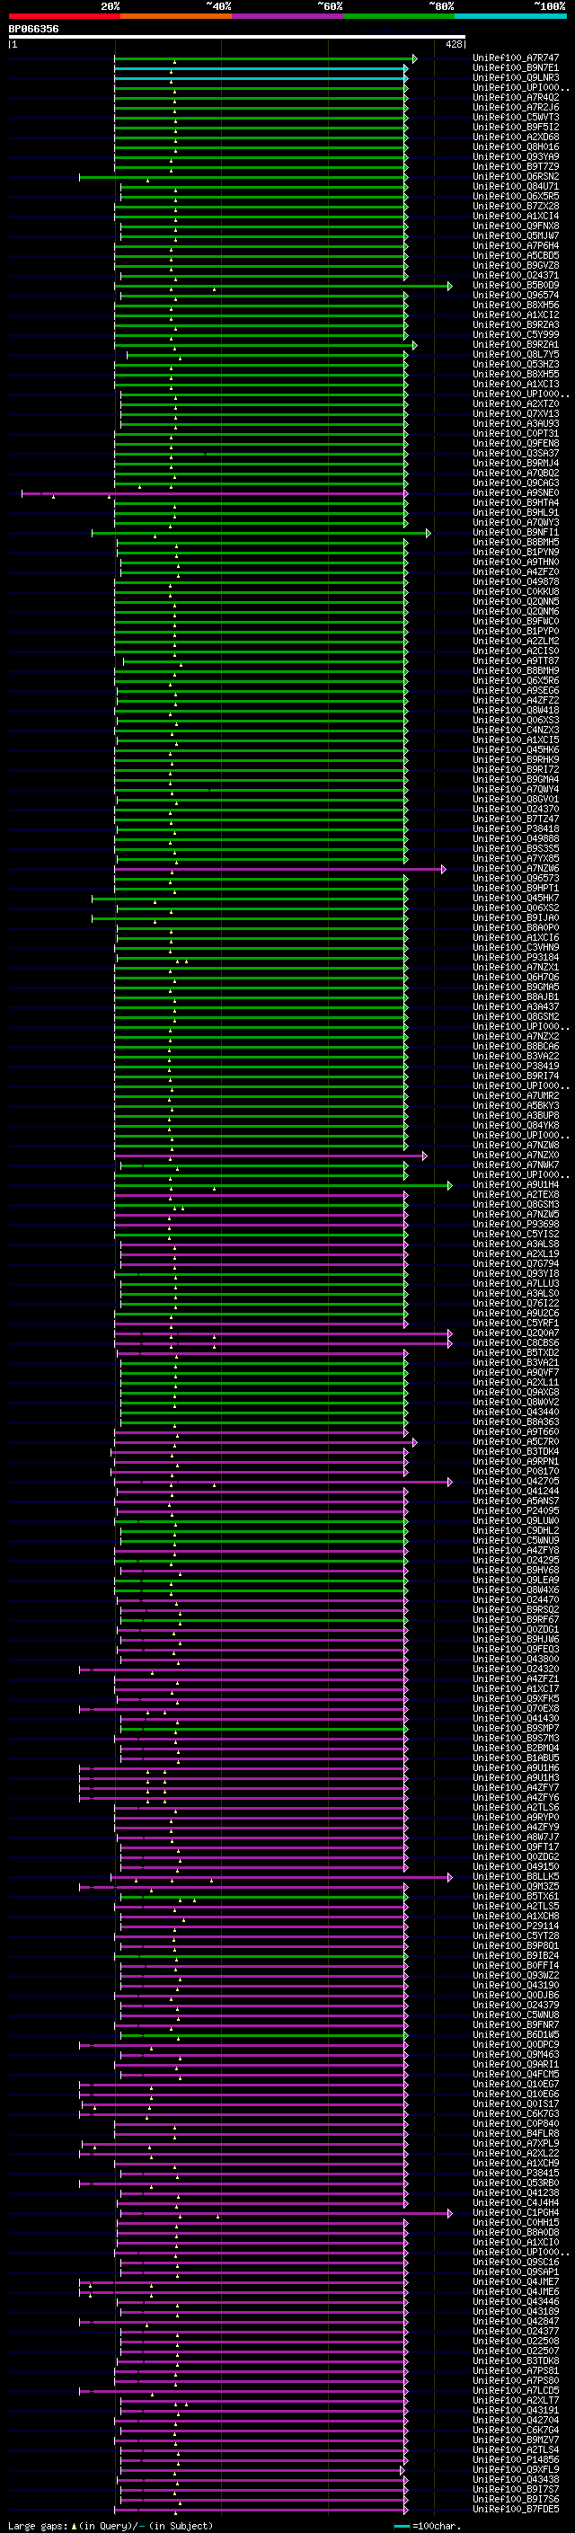Select the UniRef100_Q9FNX8 label
Viewport: 575px width, 2533px height.
coord(516,226)
